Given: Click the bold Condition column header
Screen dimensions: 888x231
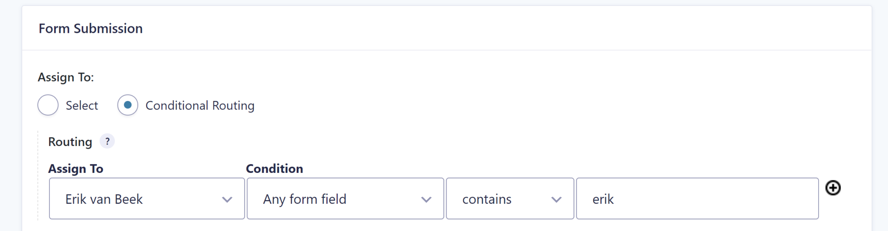Looking at the screenshot, I should (x=274, y=169).
